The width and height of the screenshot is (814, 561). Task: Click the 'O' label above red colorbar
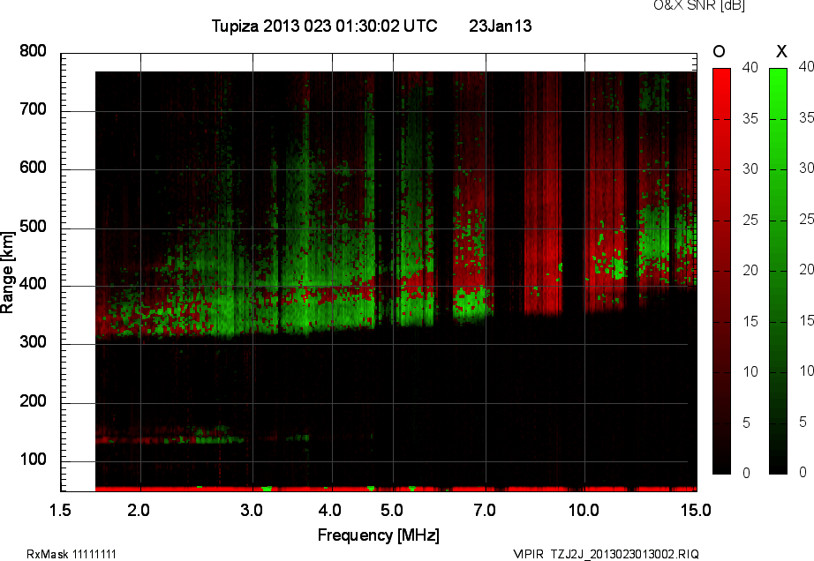(x=720, y=51)
